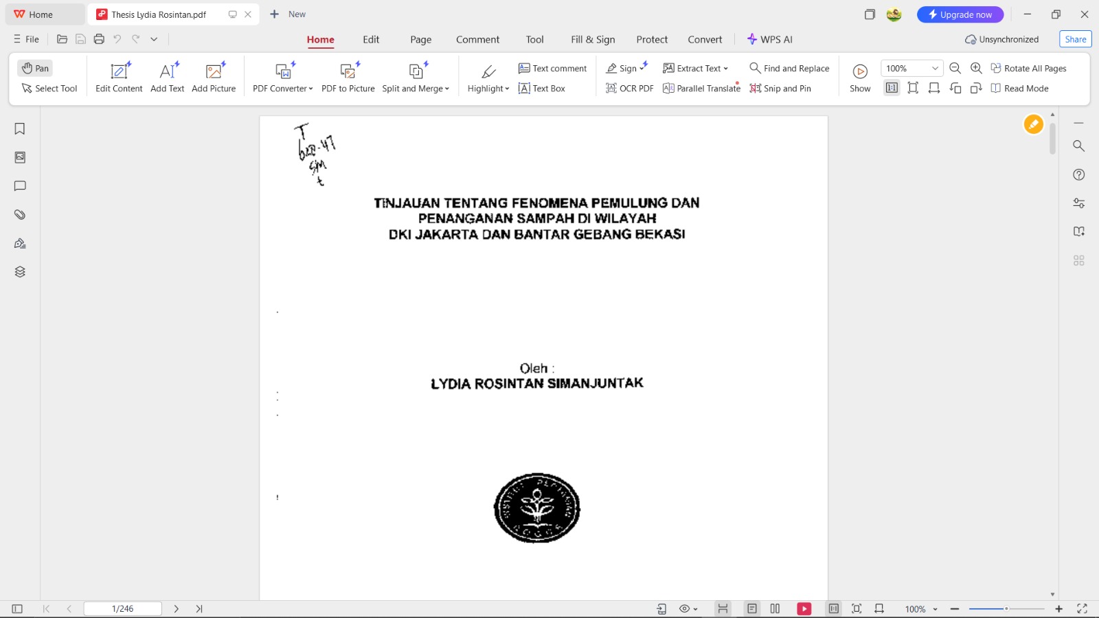Click the zoom in magnifier icon
The image size is (1099, 618).
(976, 68)
